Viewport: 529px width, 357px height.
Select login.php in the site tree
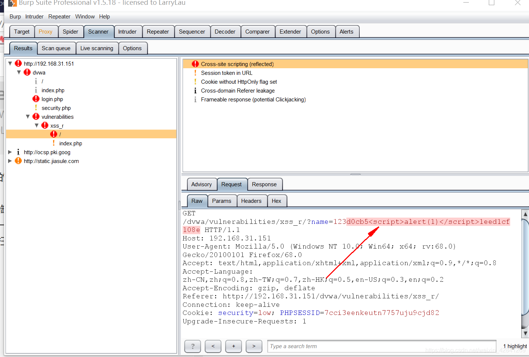52,99
